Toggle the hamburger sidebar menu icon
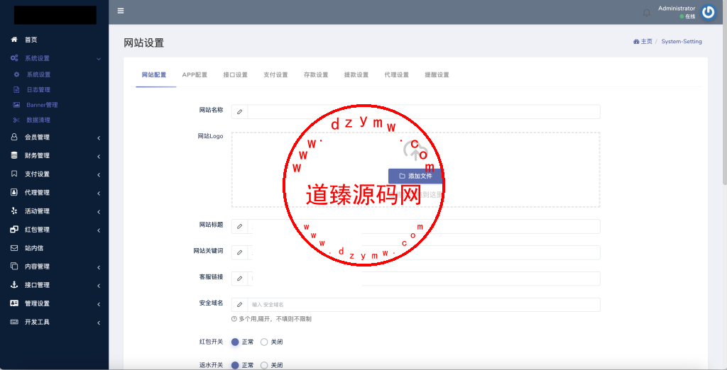 click(121, 11)
